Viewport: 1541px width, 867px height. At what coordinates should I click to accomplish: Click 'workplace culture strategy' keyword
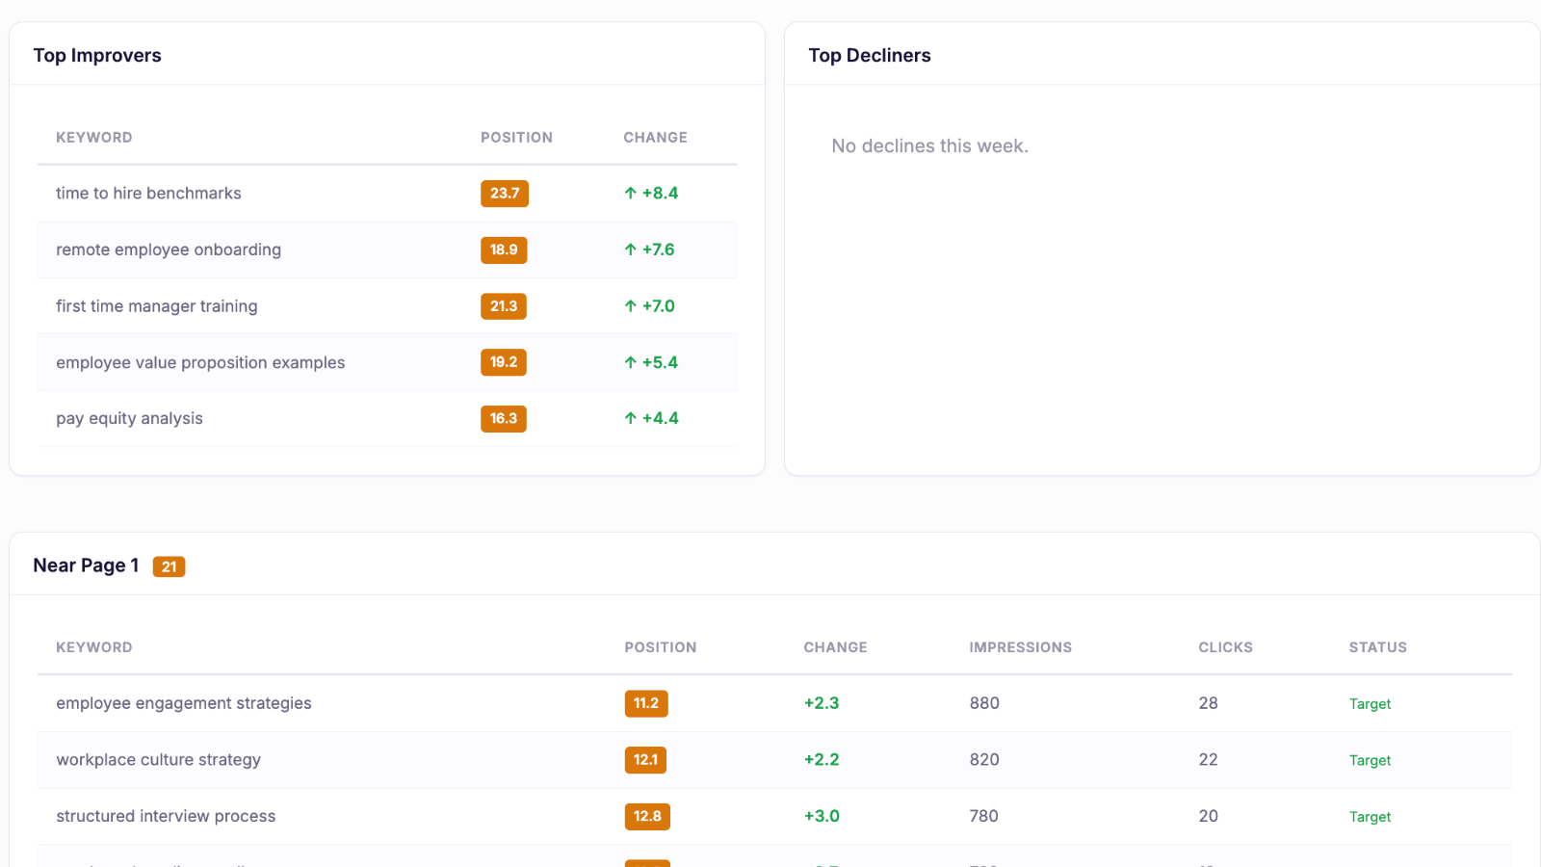[x=159, y=760]
